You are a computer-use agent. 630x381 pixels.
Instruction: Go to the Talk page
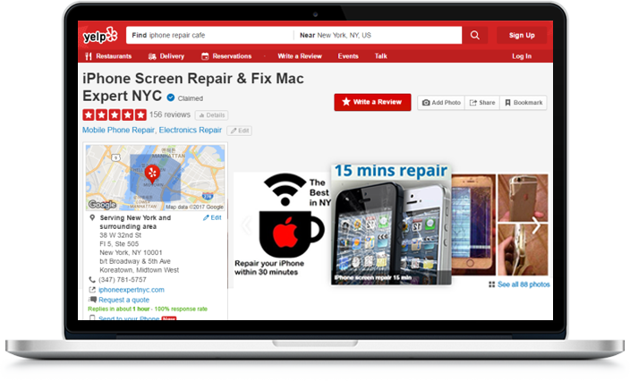click(x=381, y=56)
